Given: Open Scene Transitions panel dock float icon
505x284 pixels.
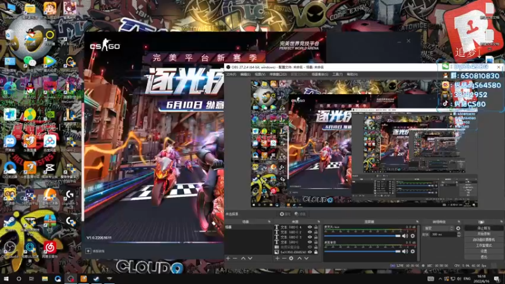Looking at the screenshot, I should click(459, 222).
